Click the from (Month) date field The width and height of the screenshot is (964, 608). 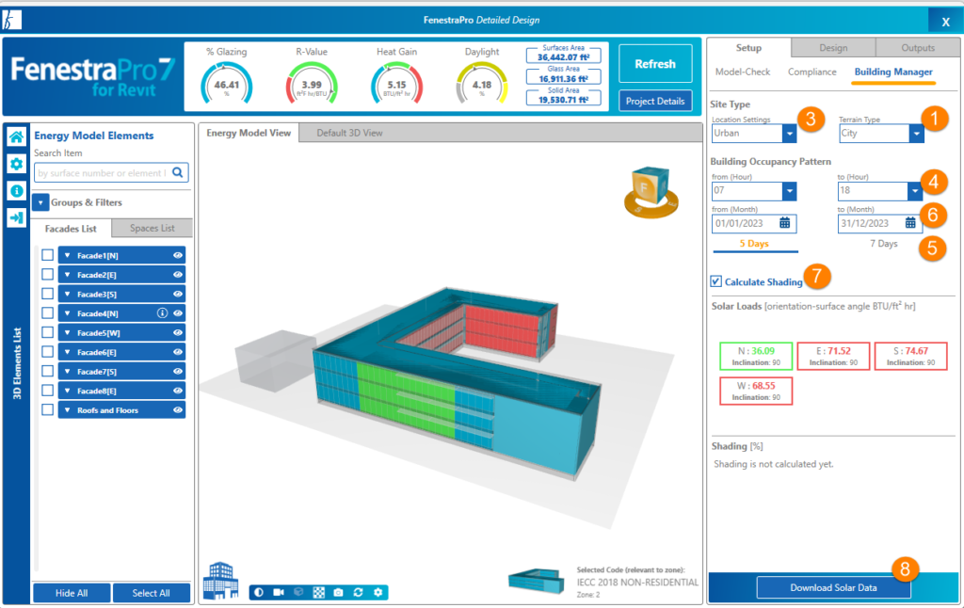pos(754,223)
